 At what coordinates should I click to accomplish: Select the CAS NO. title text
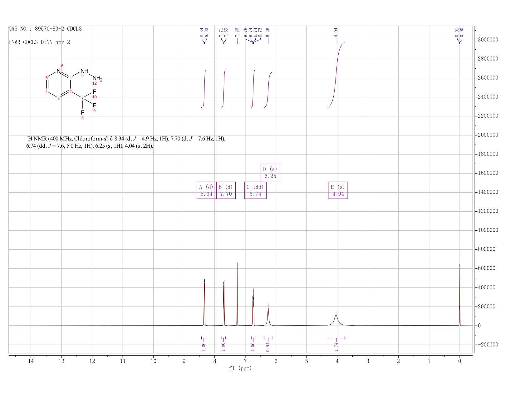(45, 29)
